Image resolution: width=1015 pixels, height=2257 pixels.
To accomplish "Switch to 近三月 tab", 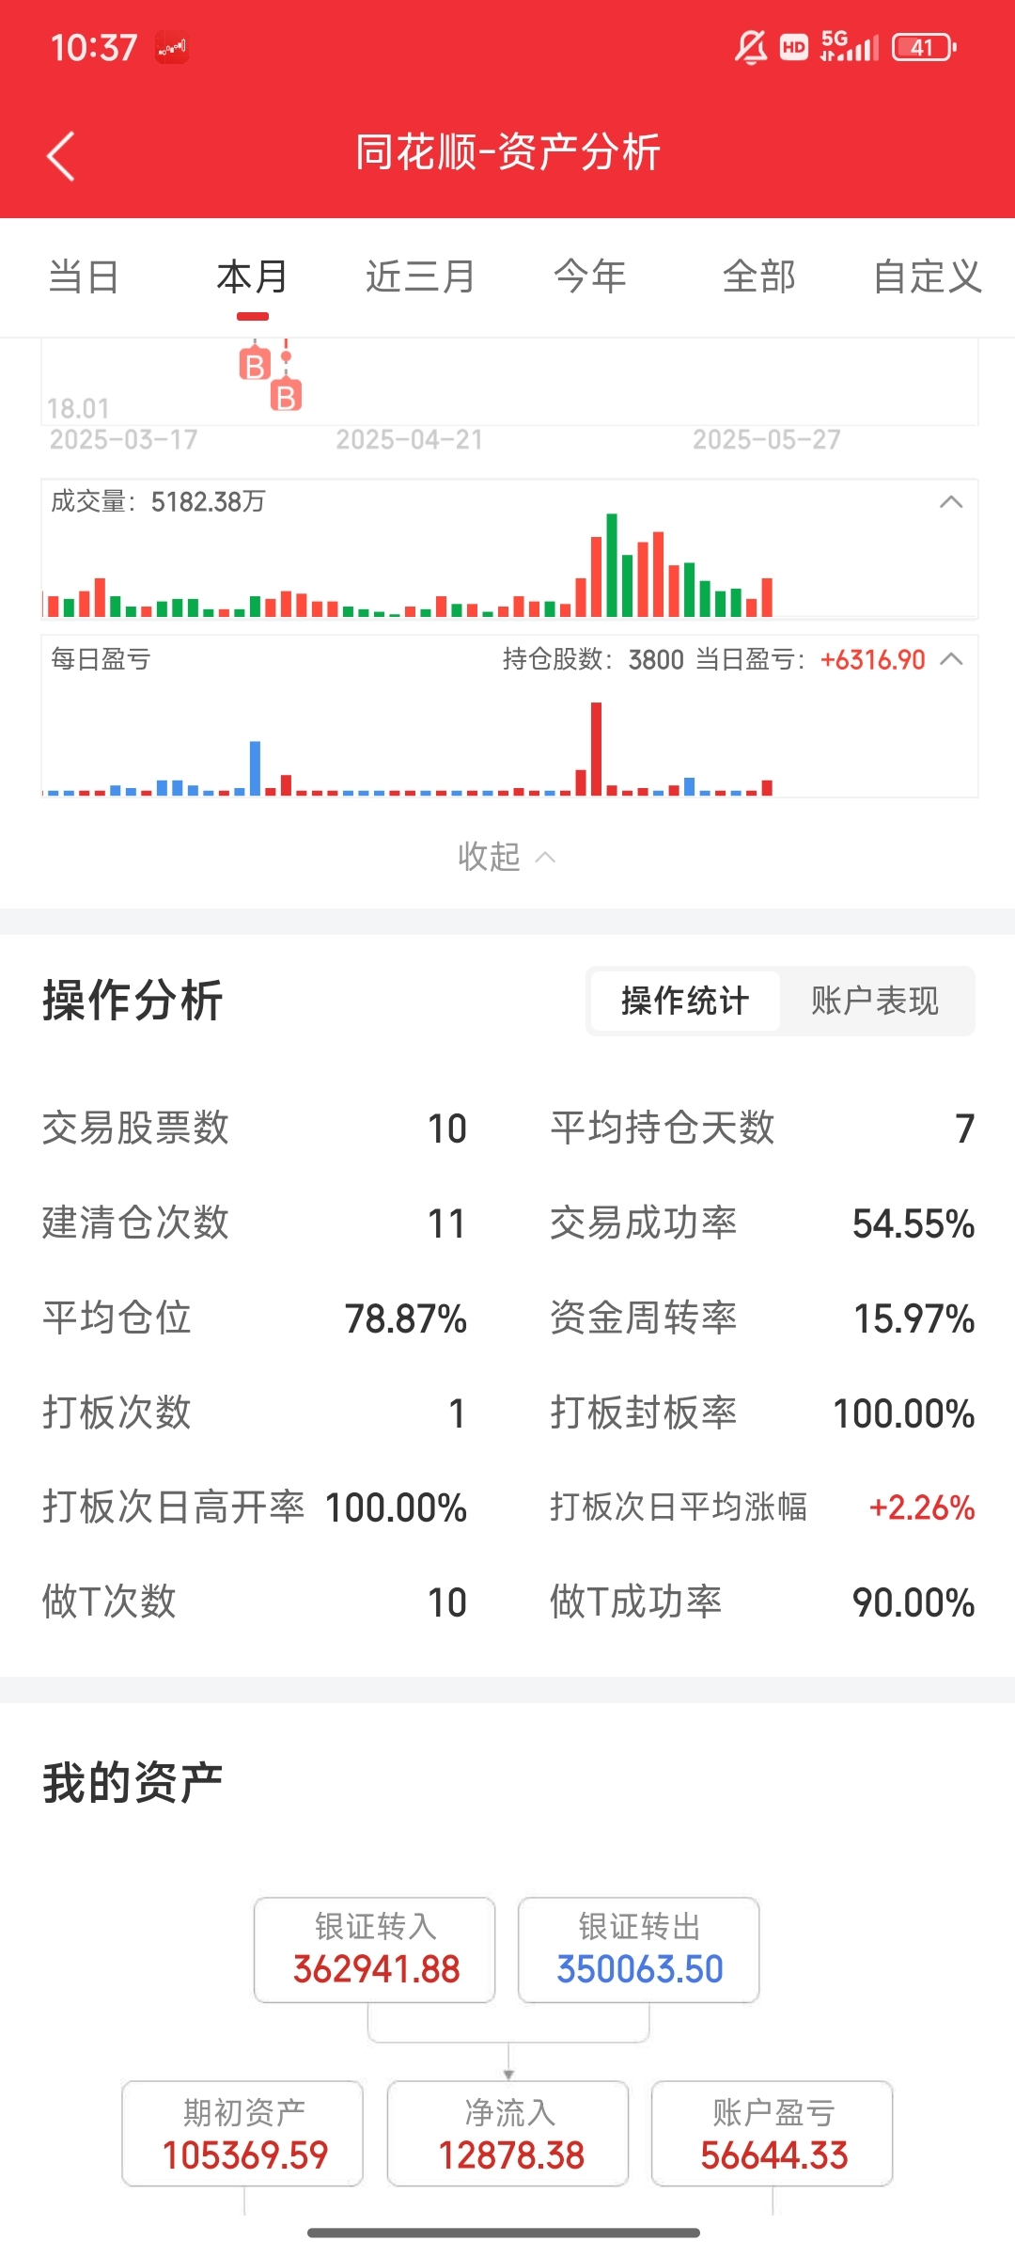I will (420, 276).
